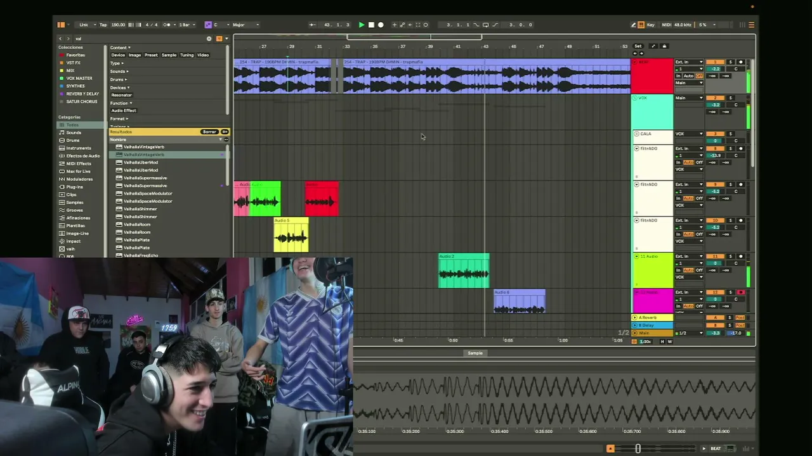Select the Image content filter tag

click(135, 55)
